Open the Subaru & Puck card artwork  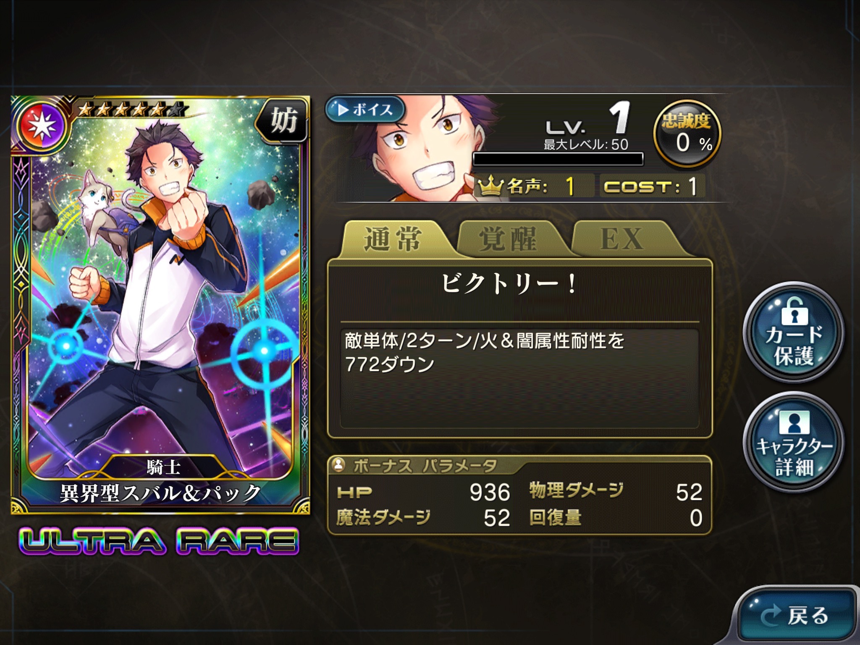tap(160, 305)
